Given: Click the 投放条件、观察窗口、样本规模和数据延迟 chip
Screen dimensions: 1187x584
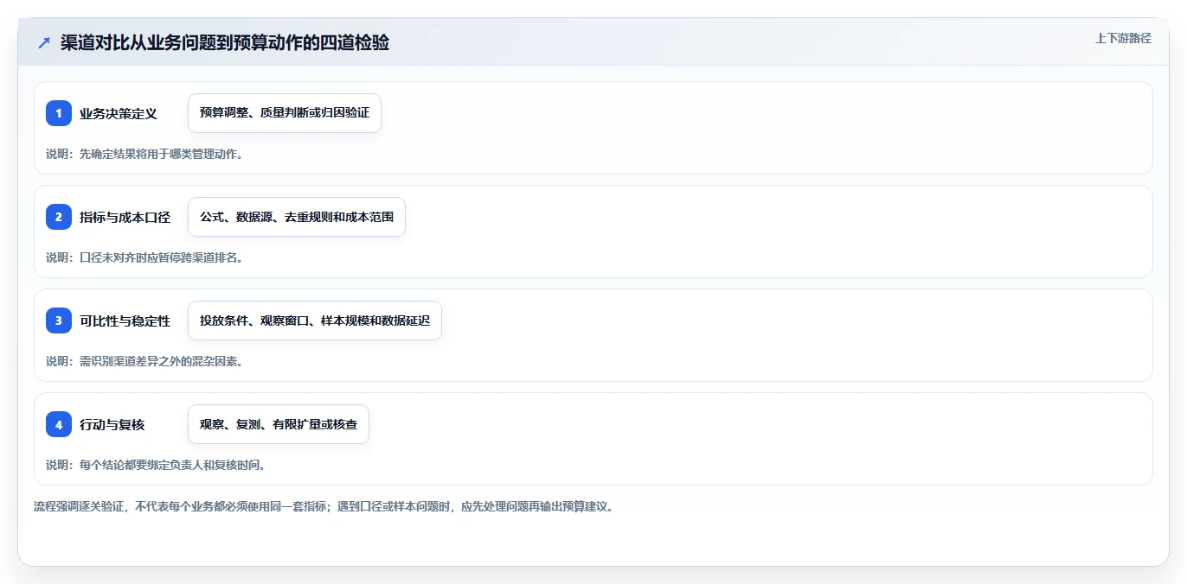Looking at the screenshot, I should [x=315, y=321].
